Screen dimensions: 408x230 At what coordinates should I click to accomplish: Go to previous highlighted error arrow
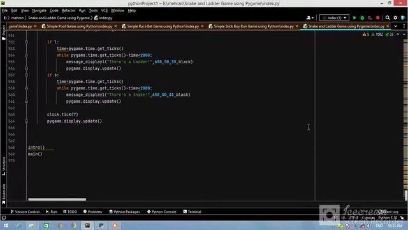tap(398, 34)
